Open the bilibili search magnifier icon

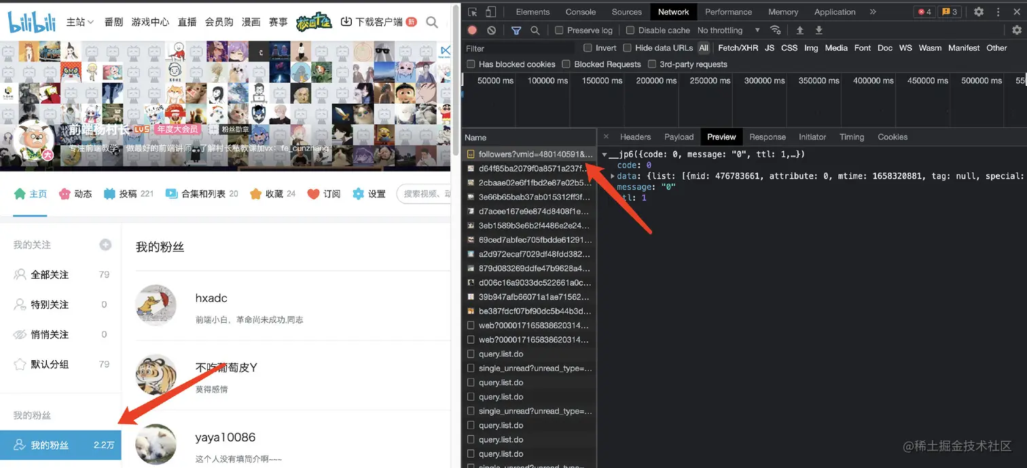tap(432, 22)
